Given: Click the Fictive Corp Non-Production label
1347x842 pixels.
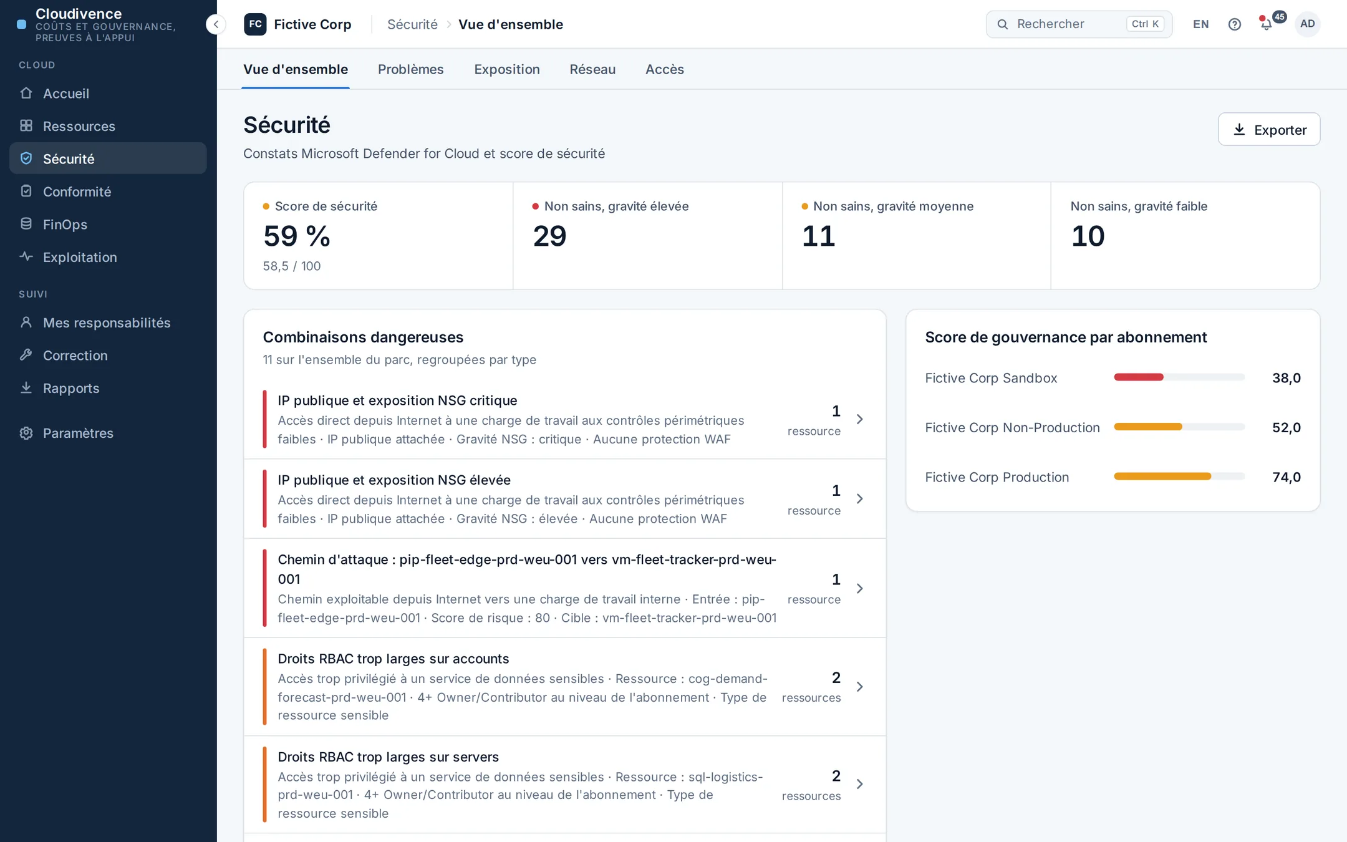Looking at the screenshot, I should click(1012, 427).
